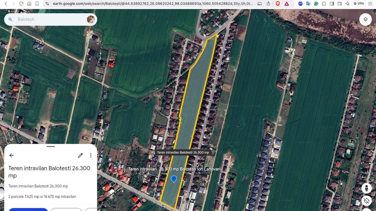Open the extensions puzzle-piece menu

pyautogui.click(x=324, y=4)
